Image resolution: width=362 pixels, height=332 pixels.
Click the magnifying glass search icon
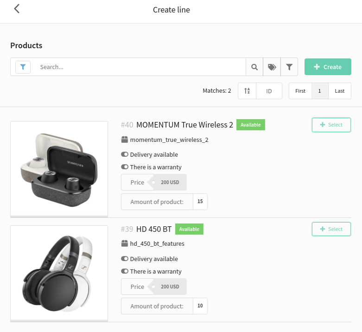(254, 67)
